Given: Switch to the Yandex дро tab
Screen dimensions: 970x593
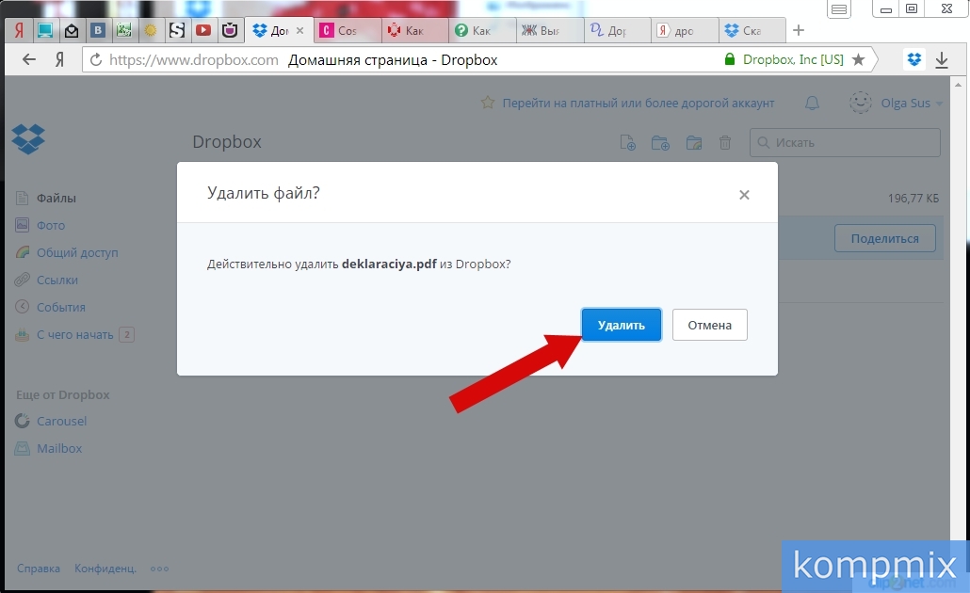Looking at the screenshot, I should tap(685, 30).
